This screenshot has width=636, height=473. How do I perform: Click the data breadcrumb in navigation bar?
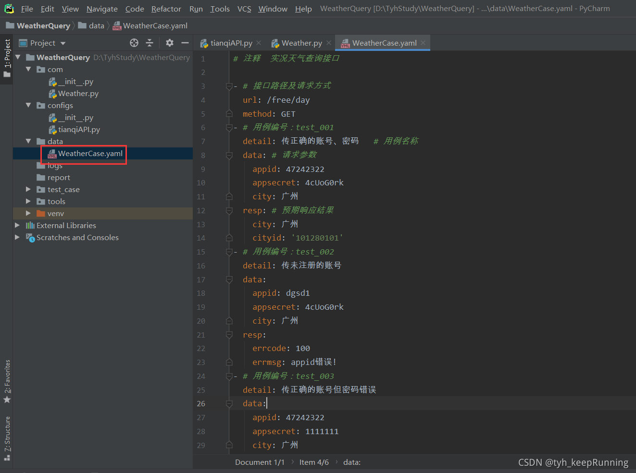(91, 25)
